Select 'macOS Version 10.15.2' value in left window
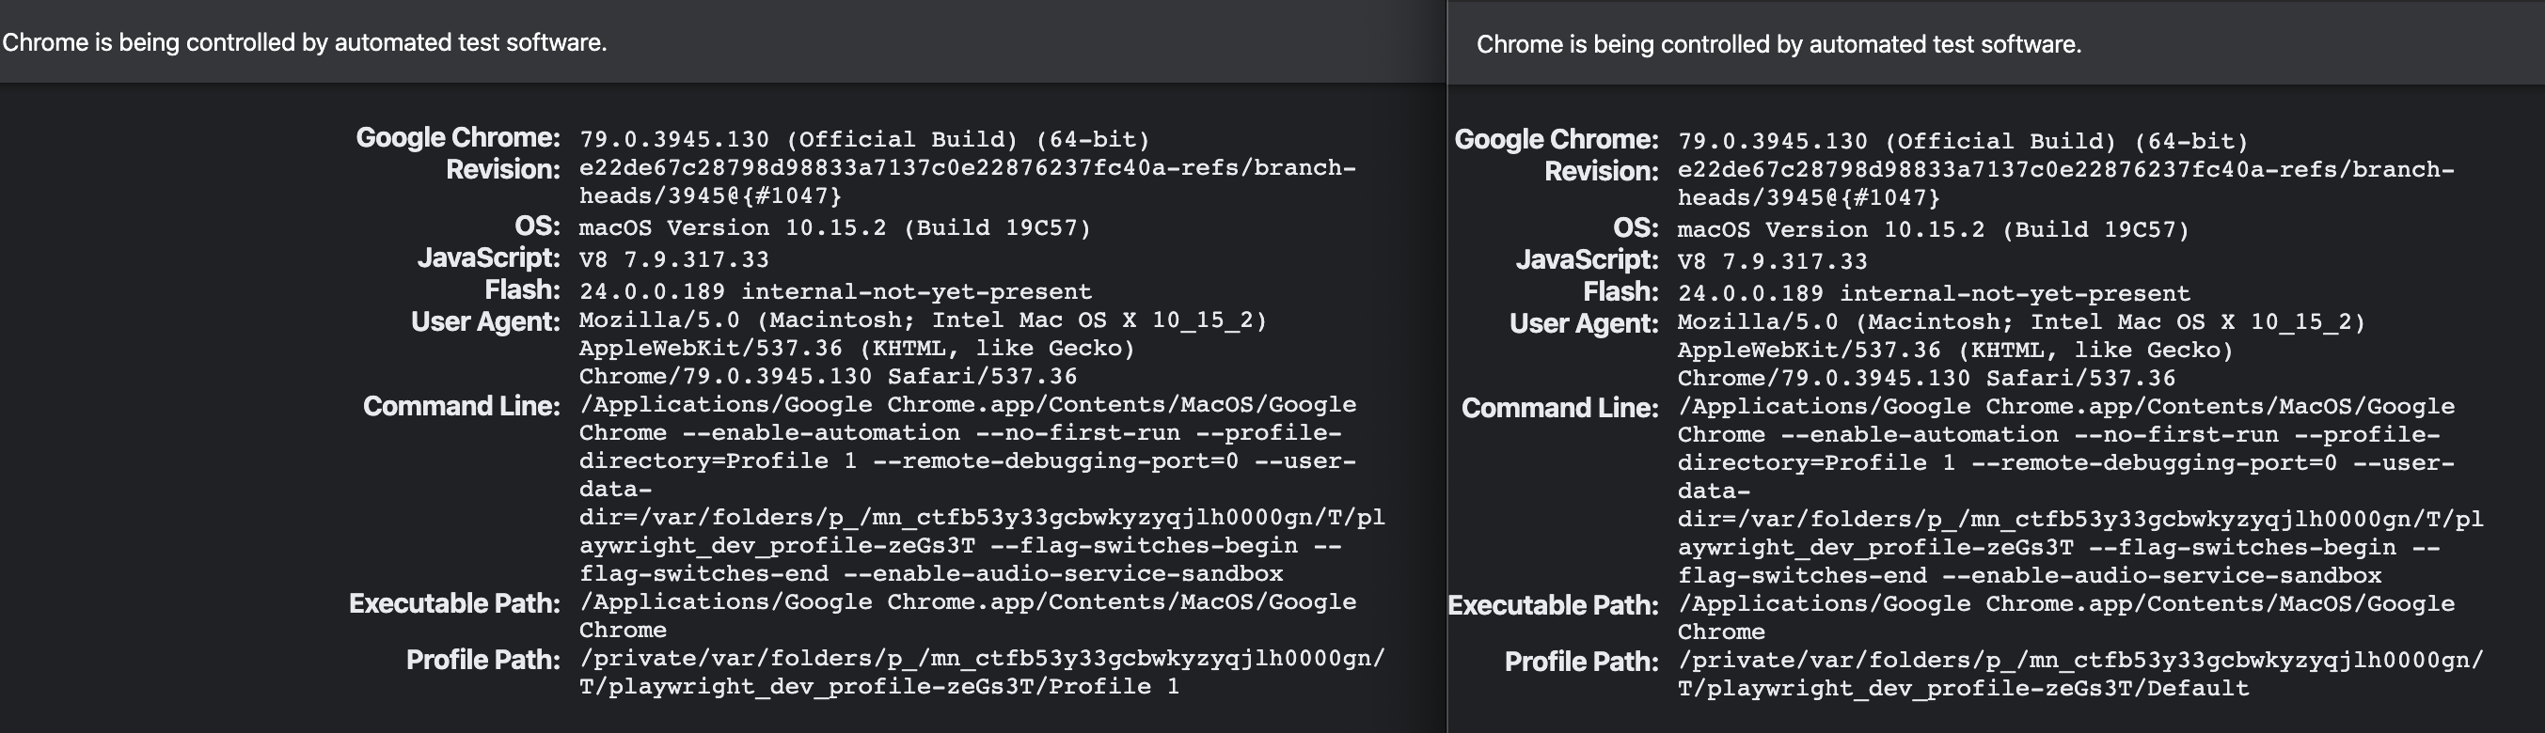2545x733 pixels. pos(835,228)
